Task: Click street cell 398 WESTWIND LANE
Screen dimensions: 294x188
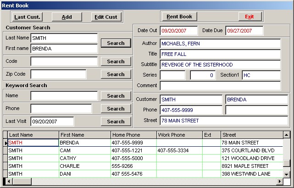Action: tap(252, 174)
